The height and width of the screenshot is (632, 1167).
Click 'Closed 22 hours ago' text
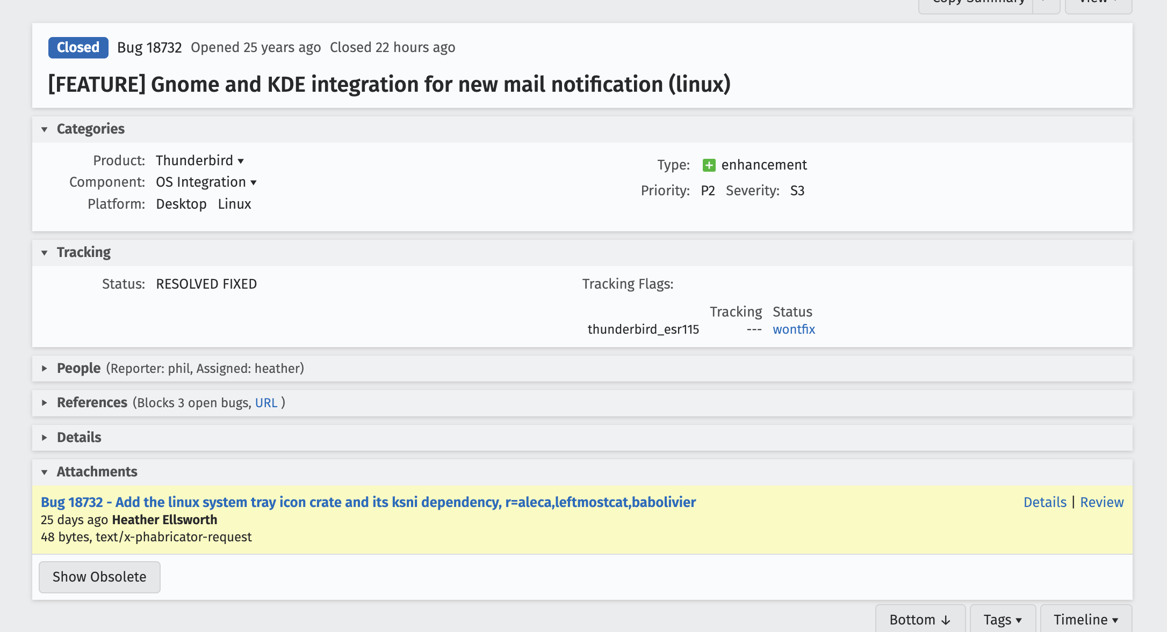point(393,47)
